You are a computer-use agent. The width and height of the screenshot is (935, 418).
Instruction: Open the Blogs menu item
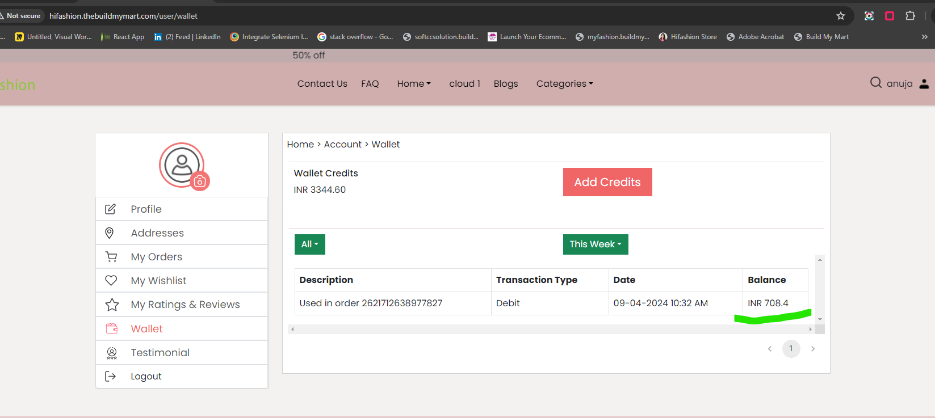(x=506, y=83)
